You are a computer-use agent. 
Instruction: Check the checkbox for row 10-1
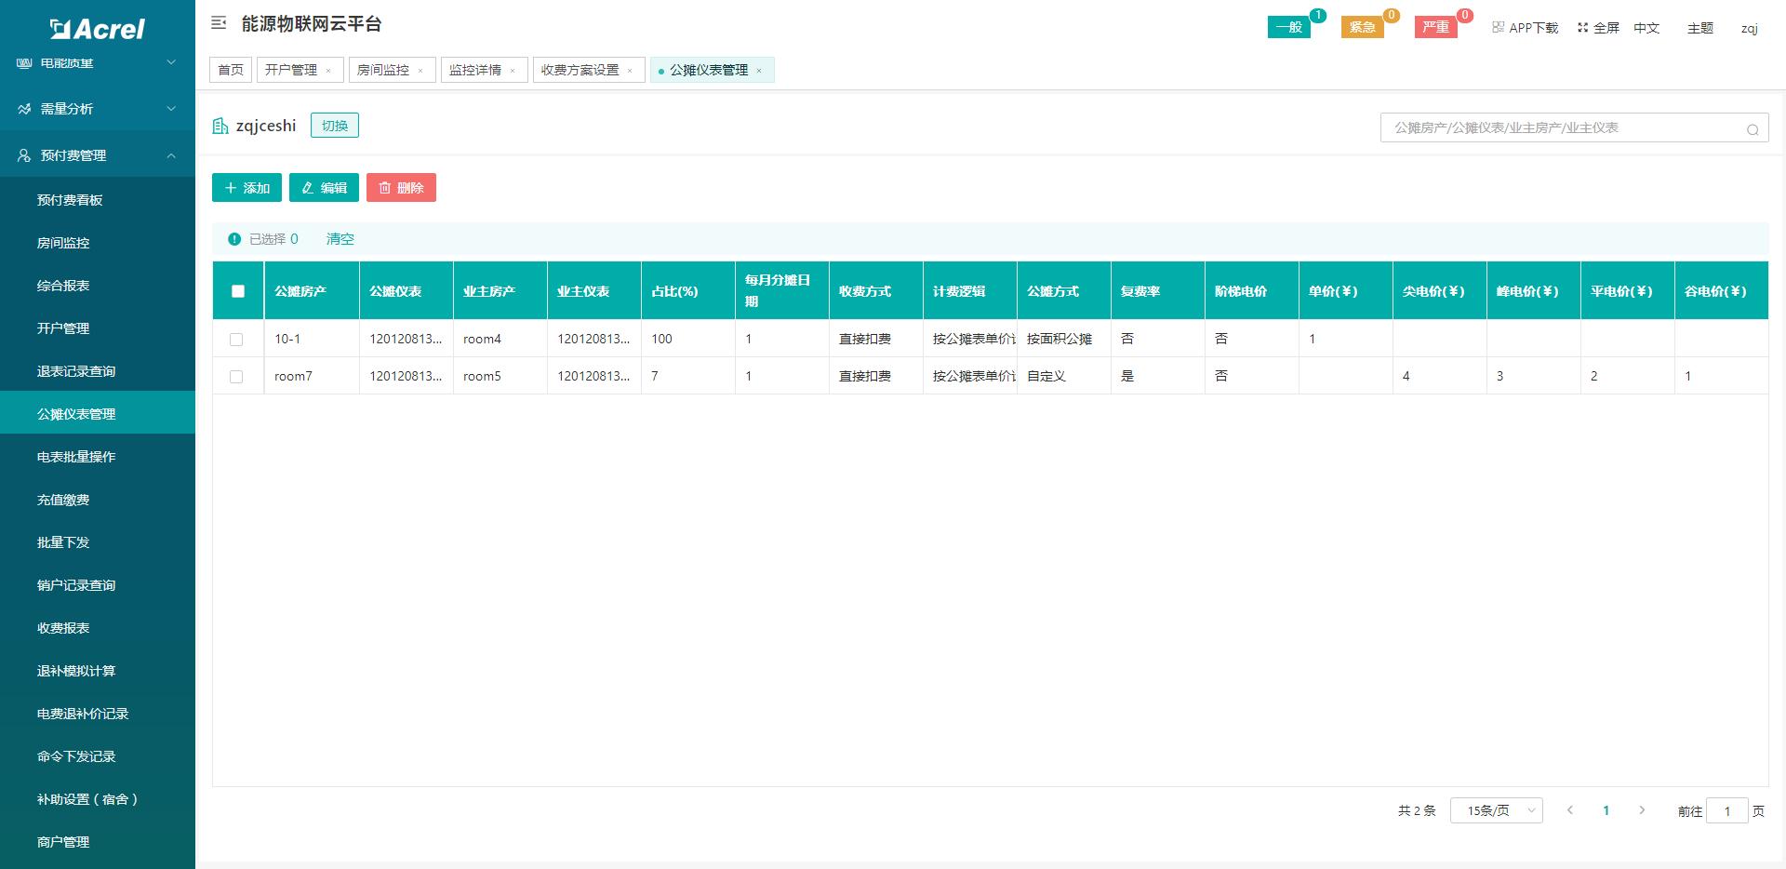click(x=238, y=339)
